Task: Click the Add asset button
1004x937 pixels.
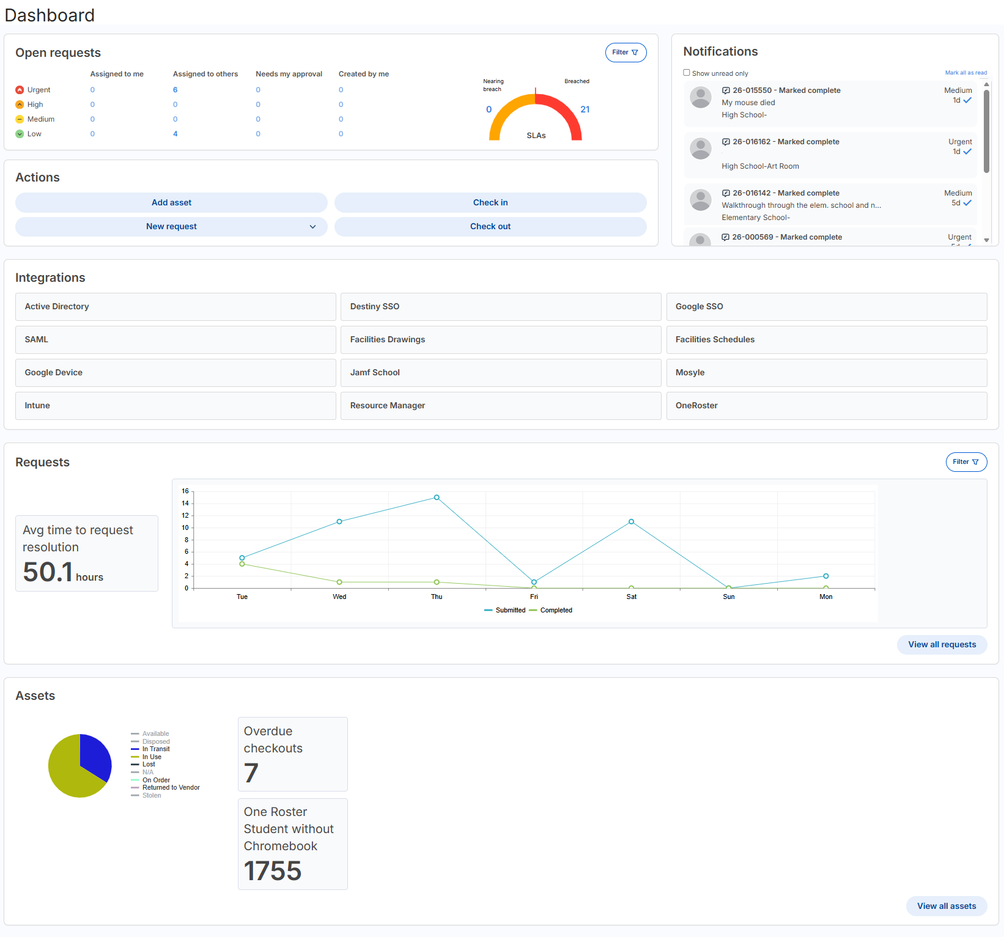Action: point(171,202)
